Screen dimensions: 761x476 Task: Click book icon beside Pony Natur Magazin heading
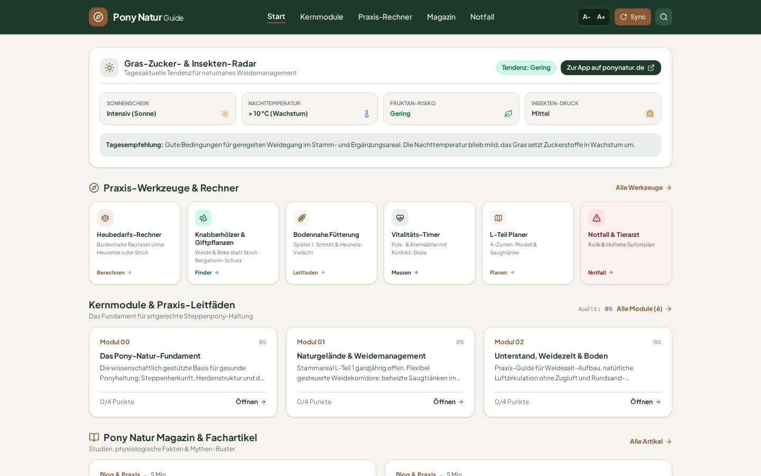coord(94,437)
